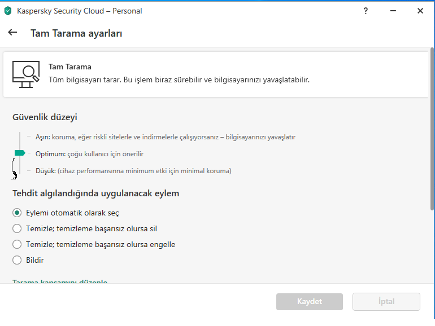Click 'Tehdit algılandığında uygulanacak eylem' heading

(95, 193)
